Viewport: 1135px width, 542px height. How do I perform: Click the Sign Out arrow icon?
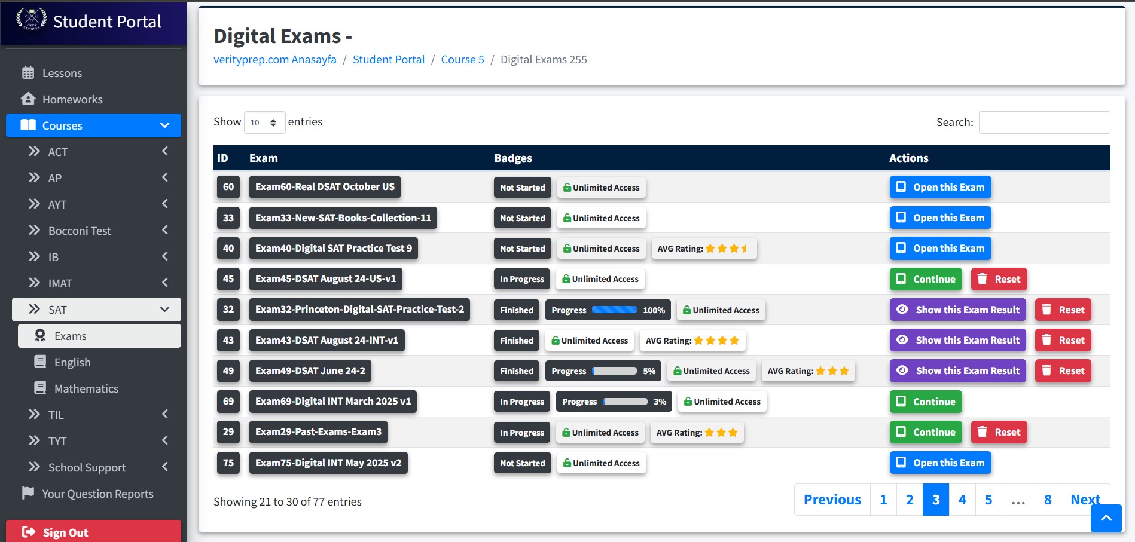tap(28, 532)
